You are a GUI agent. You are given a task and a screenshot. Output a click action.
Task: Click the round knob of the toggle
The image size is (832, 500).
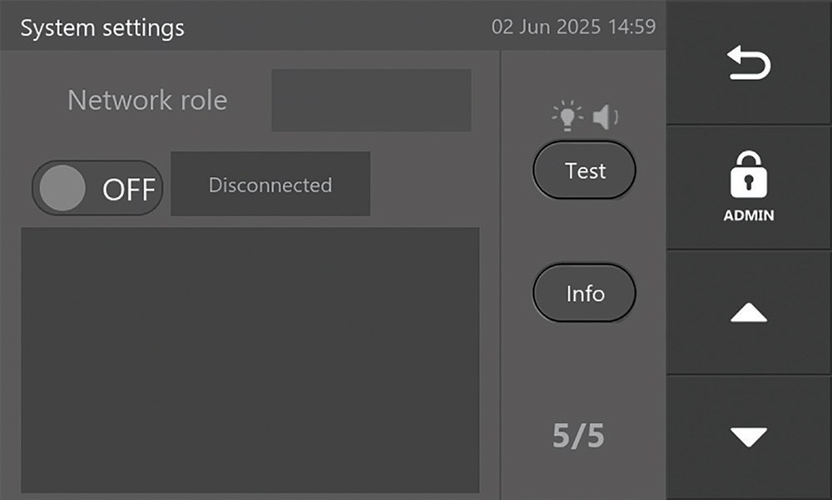(62, 188)
